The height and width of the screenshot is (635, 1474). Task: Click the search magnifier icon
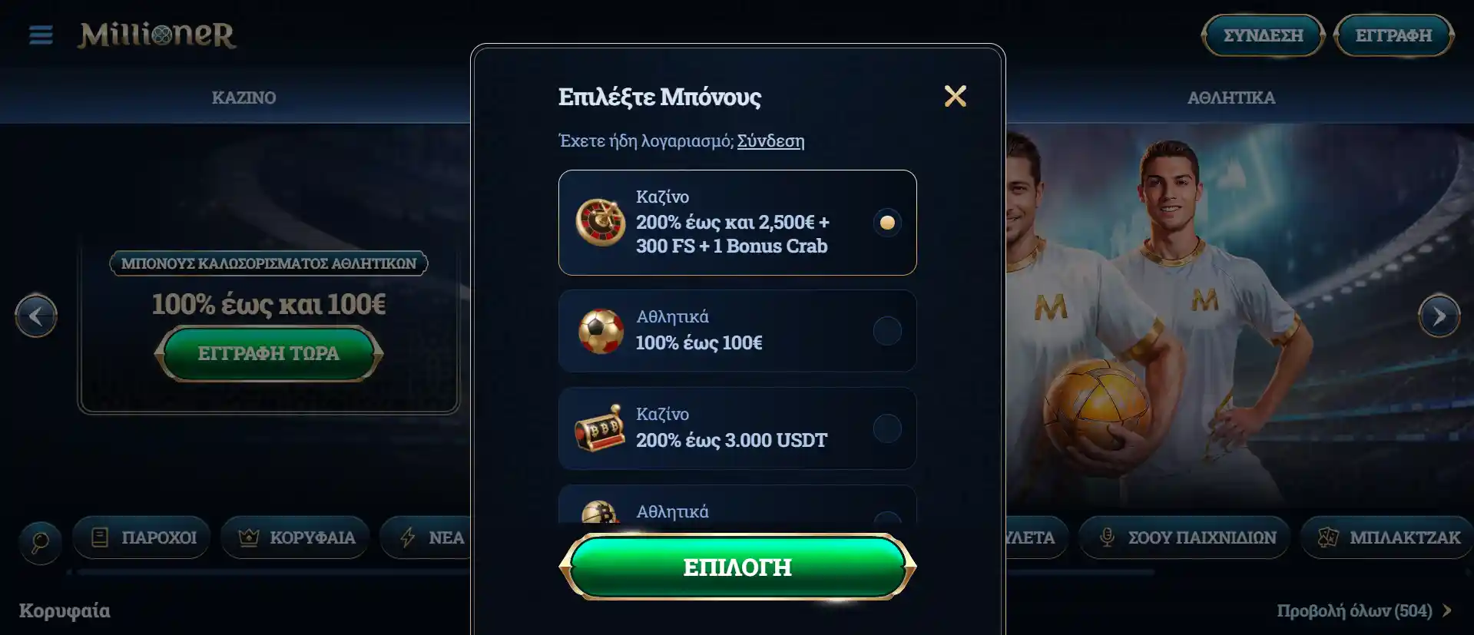[x=40, y=542]
